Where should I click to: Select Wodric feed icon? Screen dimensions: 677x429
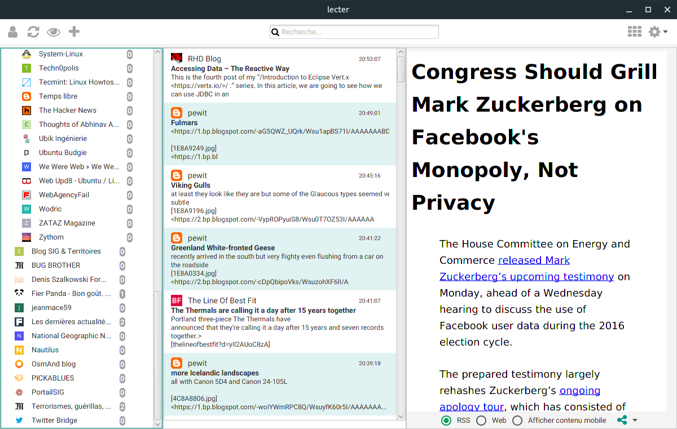click(26, 209)
